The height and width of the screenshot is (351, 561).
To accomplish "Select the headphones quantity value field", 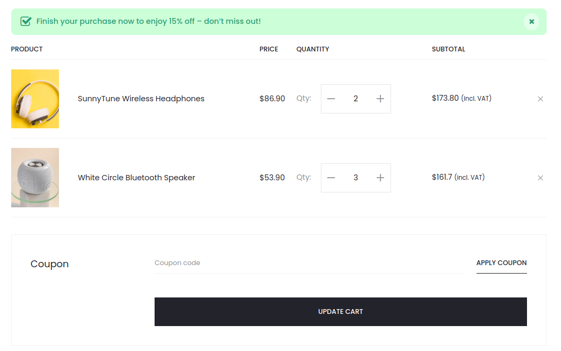I will pos(355,99).
